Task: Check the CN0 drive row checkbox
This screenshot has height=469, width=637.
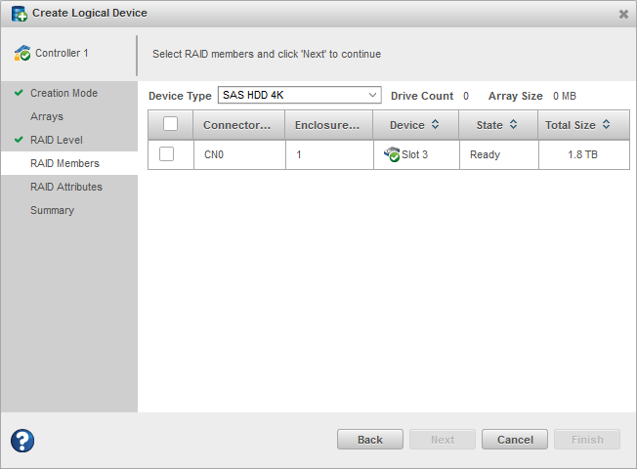Action: (x=167, y=154)
